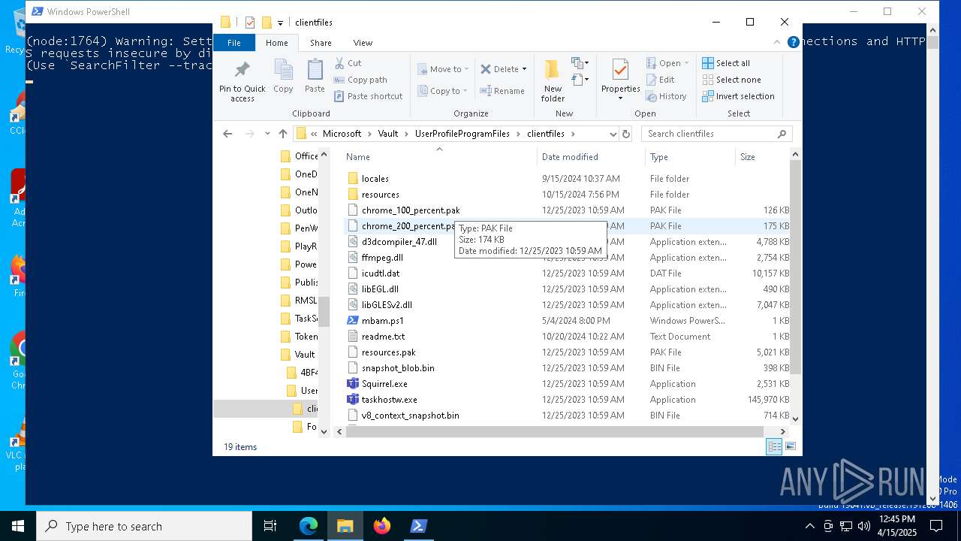Click the Rename command

[502, 91]
